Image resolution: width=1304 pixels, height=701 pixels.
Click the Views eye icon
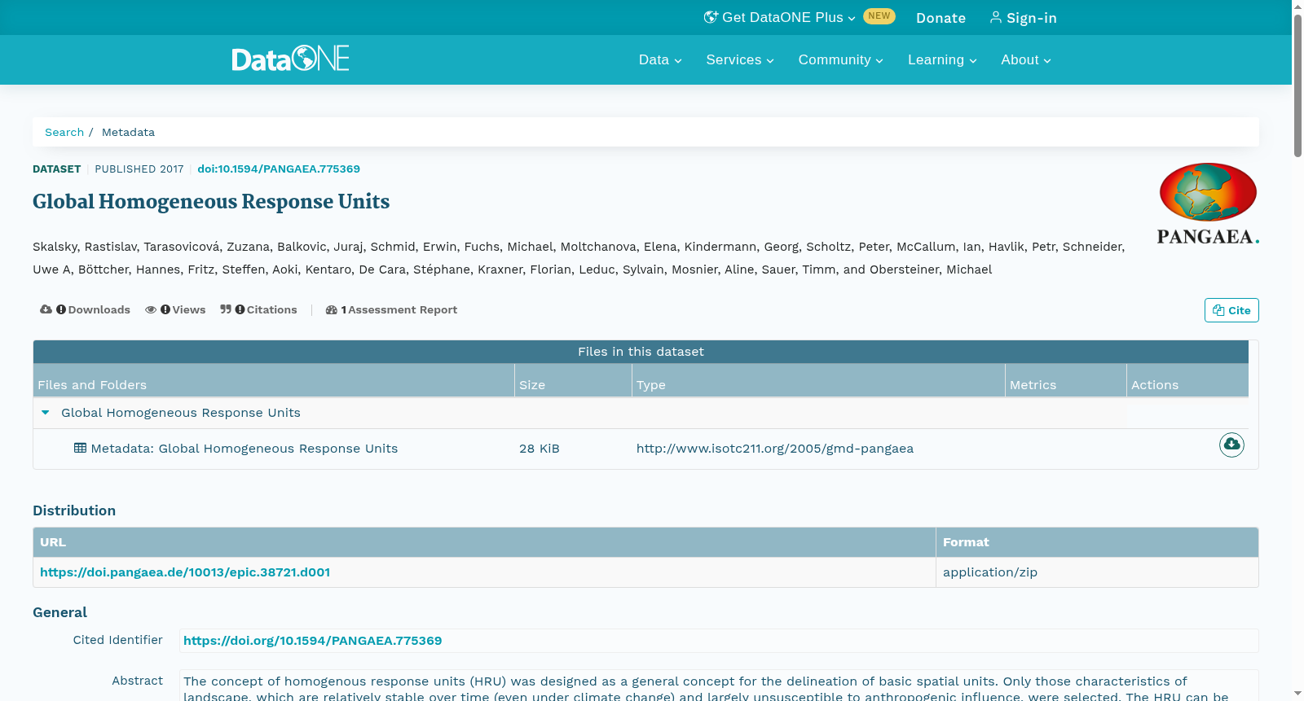click(x=151, y=309)
